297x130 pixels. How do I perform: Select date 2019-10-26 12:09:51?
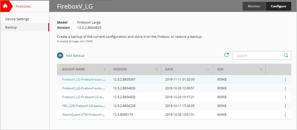[x=180, y=88]
